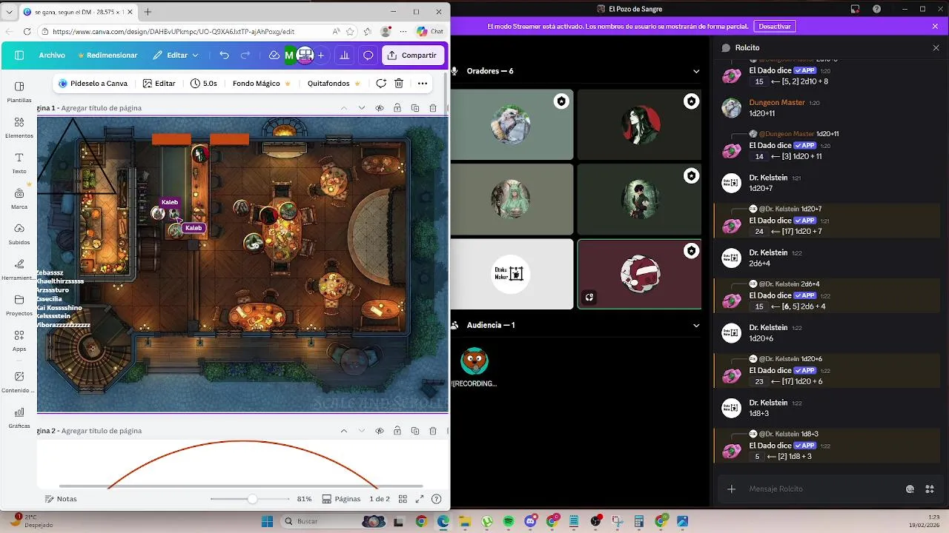Open the Subidos uploads section
The width and height of the screenshot is (949, 533).
click(19, 234)
